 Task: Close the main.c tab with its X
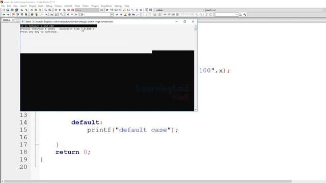[x=13, y=20]
